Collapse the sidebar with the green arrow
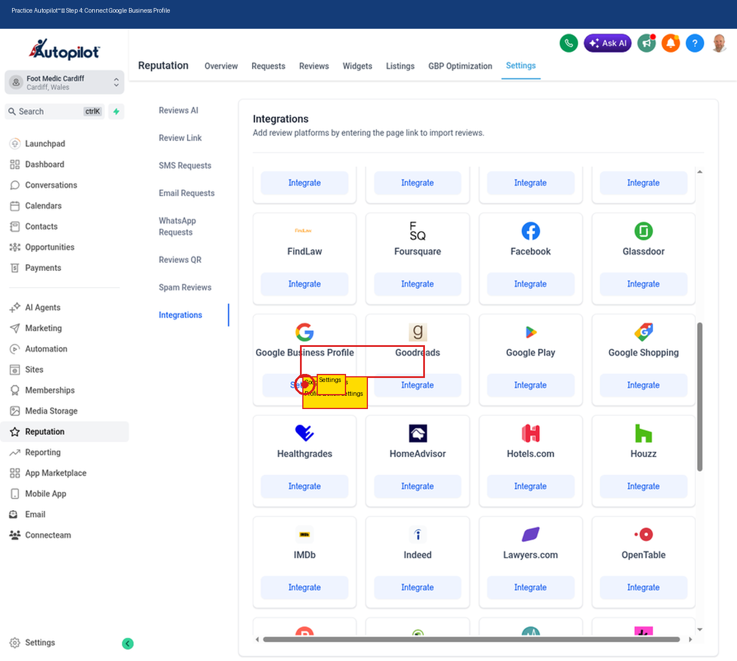 pyautogui.click(x=128, y=643)
